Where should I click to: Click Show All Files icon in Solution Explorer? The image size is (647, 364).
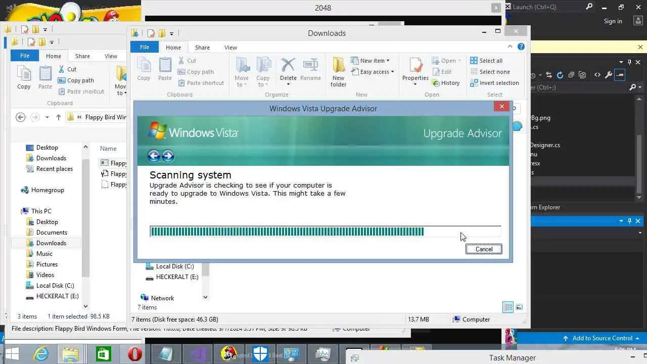pyautogui.click(x=582, y=75)
